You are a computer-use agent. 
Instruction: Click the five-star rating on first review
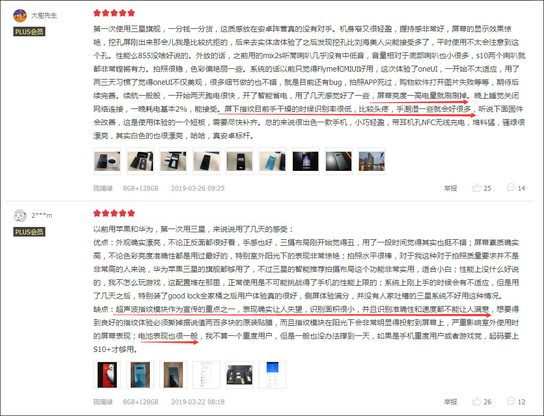114,13
